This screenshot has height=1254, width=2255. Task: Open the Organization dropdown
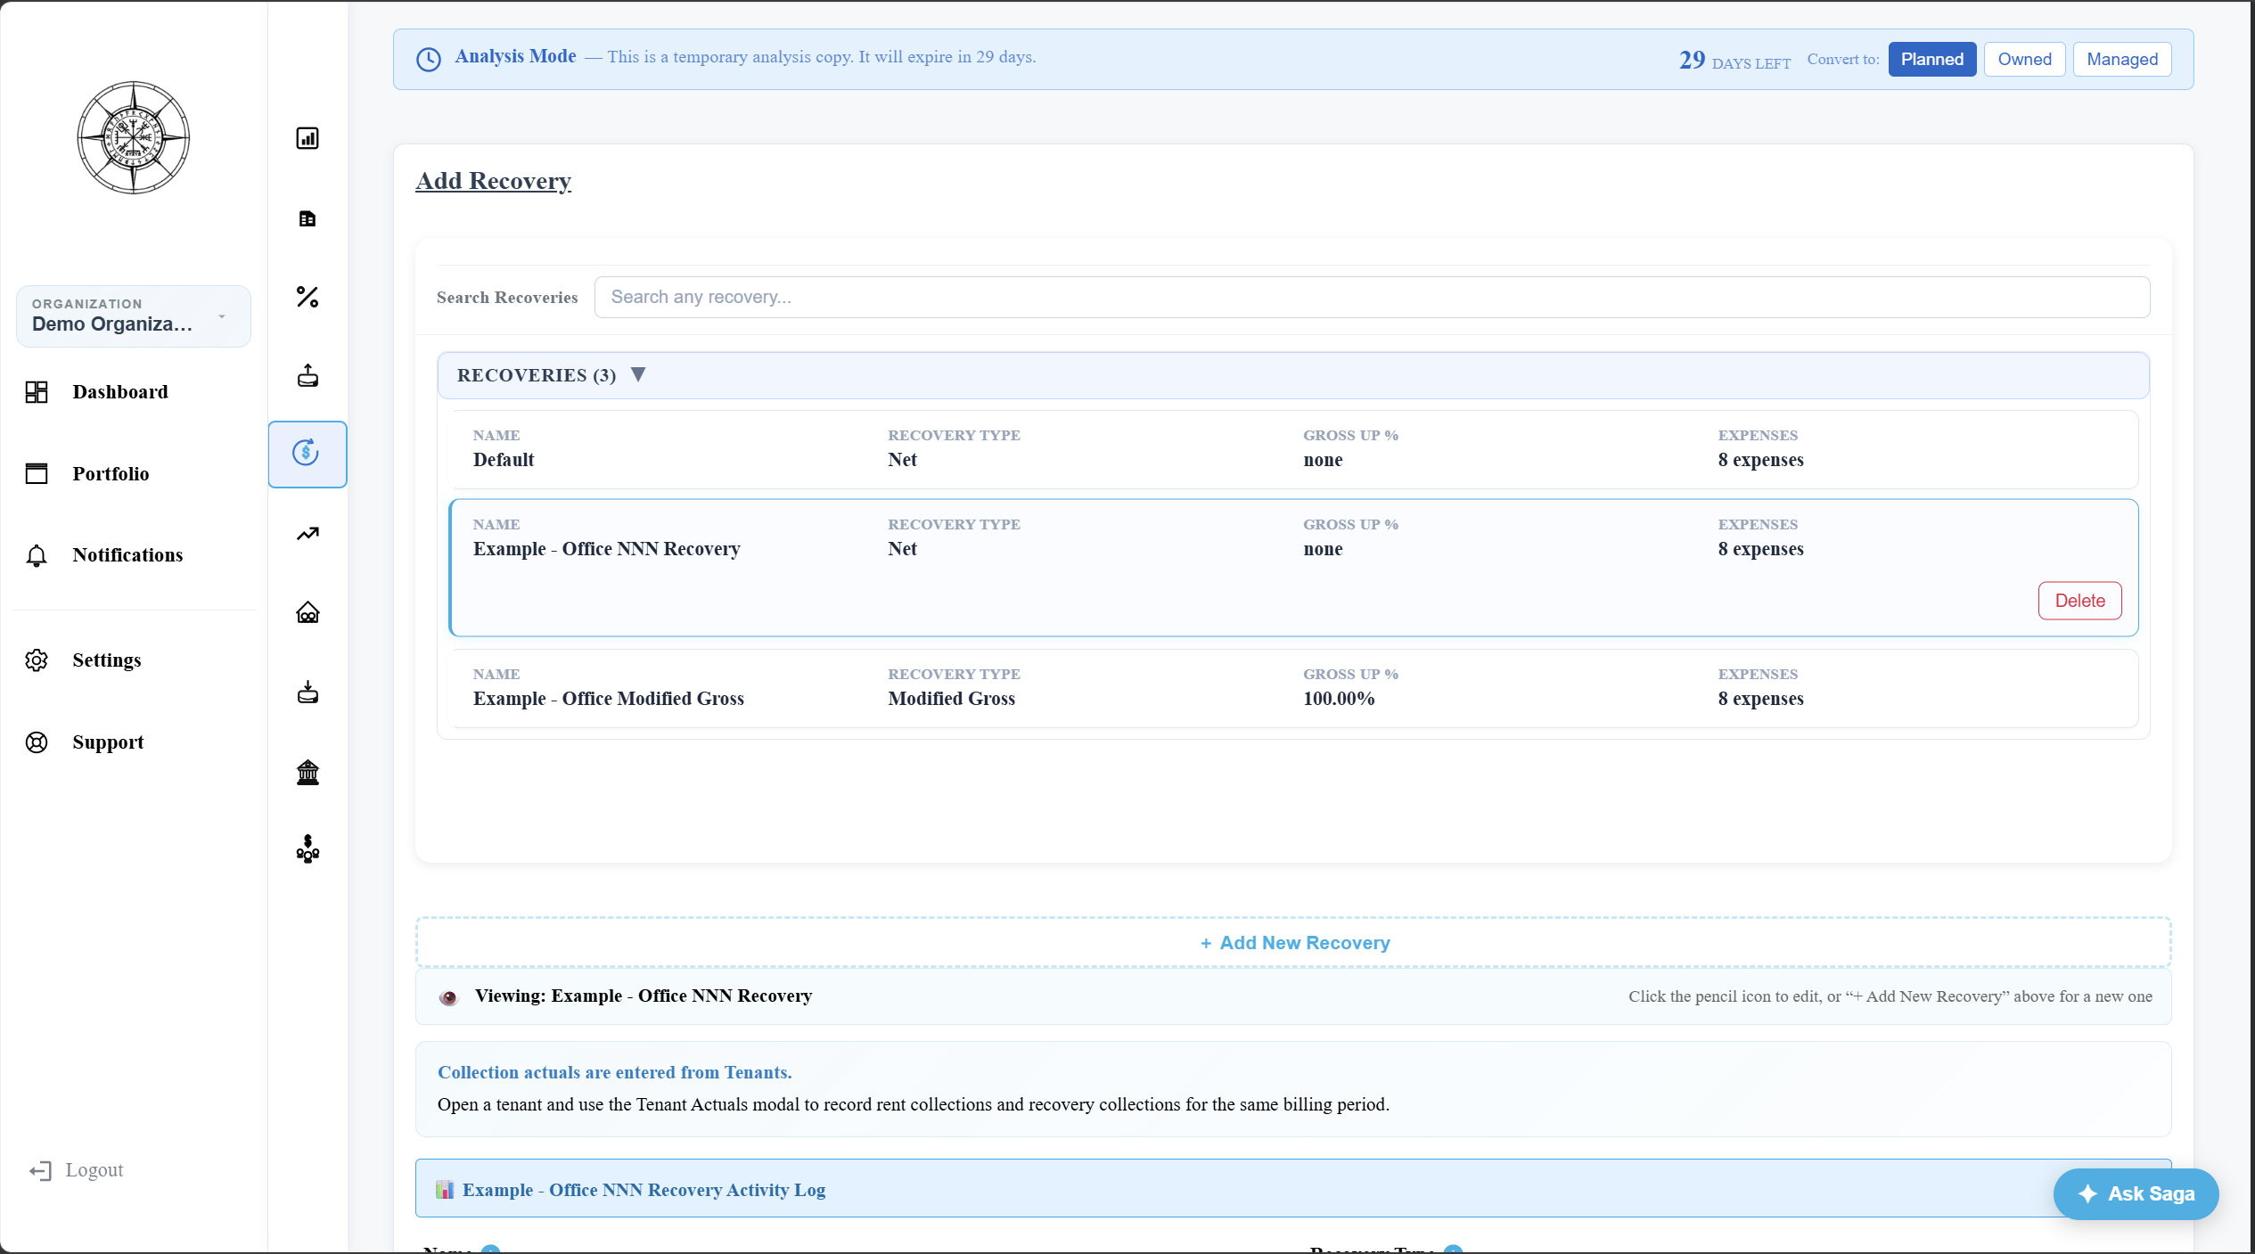[x=134, y=316]
